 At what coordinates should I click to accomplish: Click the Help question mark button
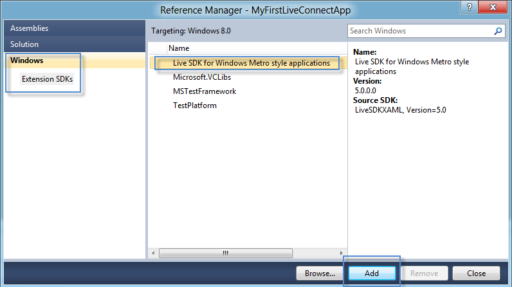[x=469, y=7]
